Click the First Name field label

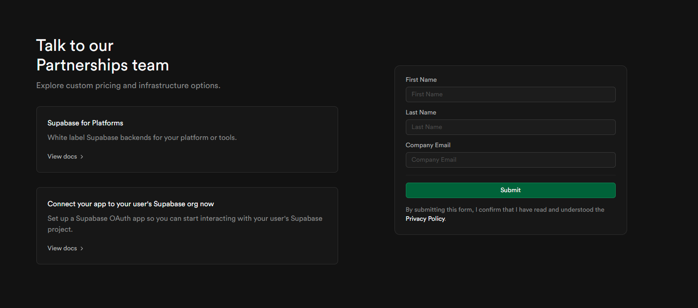(421, 80)
